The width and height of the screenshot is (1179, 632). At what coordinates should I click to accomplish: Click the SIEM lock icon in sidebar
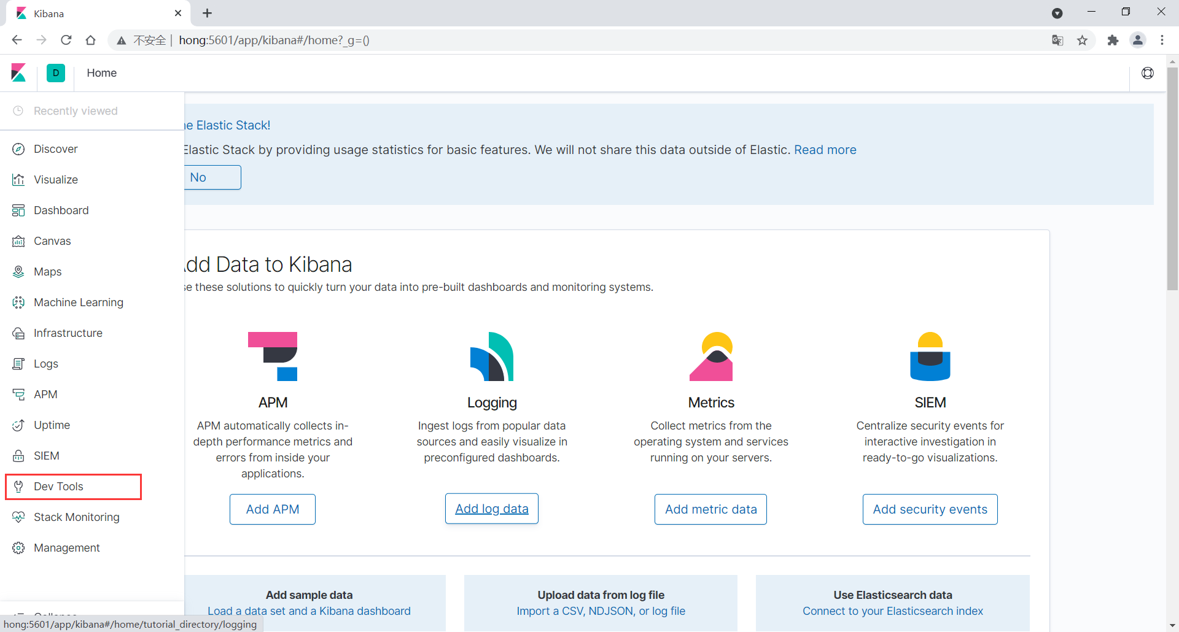[x=18, y=456]
